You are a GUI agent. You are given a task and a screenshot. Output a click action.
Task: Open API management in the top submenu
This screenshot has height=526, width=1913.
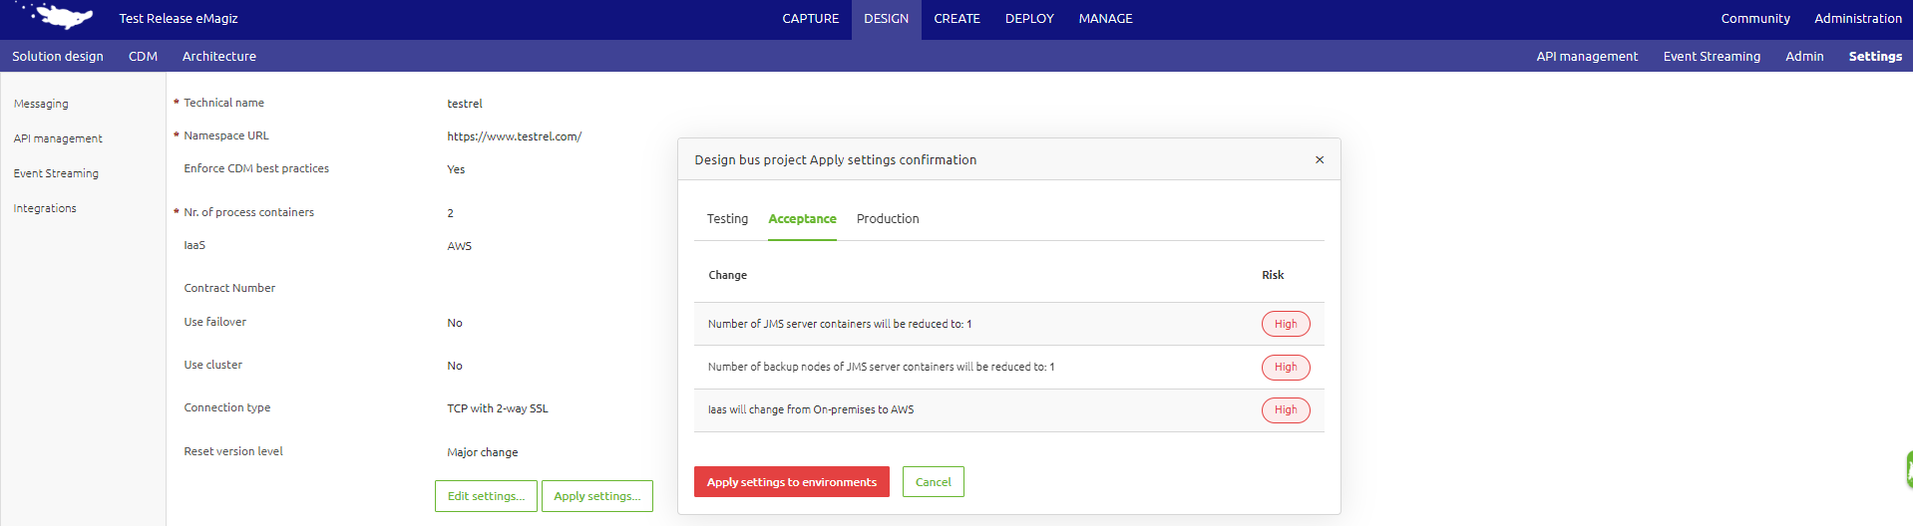(x=1587, y=57)
